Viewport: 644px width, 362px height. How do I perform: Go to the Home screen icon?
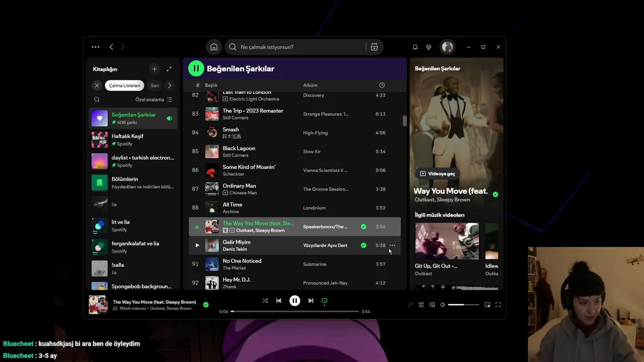click(214, 47)
